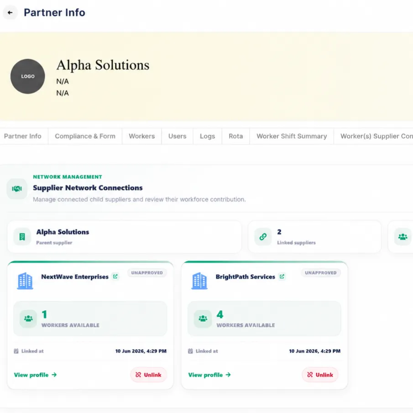Click the blue building icon for NextWave Enterprises

click(x=25, y=281)
